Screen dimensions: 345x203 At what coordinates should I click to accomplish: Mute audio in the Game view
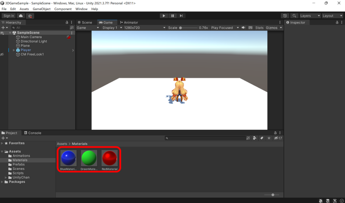tap(244, 28)
